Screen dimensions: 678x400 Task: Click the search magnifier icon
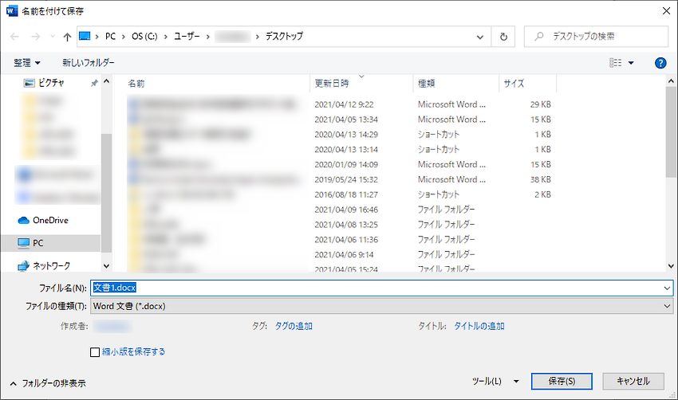click(540, 37)
